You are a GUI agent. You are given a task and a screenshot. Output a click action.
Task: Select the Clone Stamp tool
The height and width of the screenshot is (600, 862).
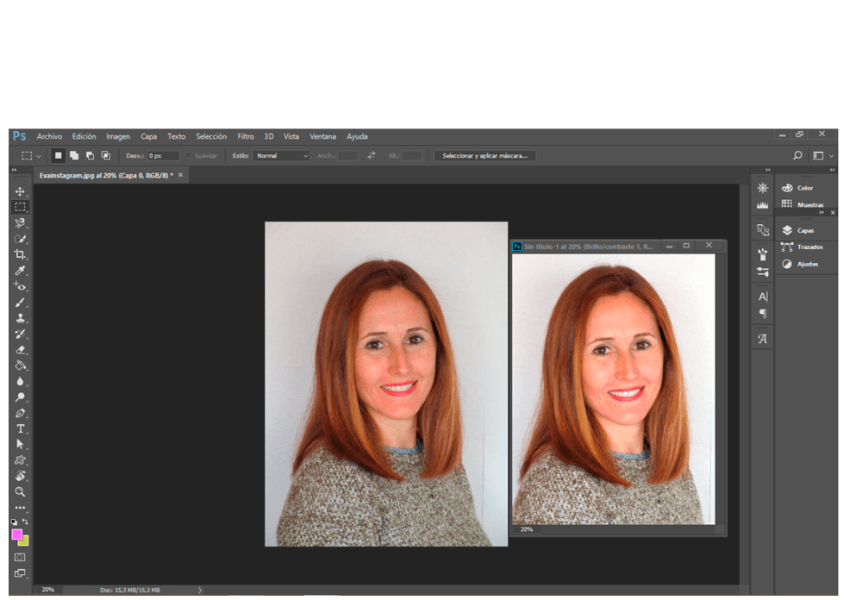click(20, 318)
